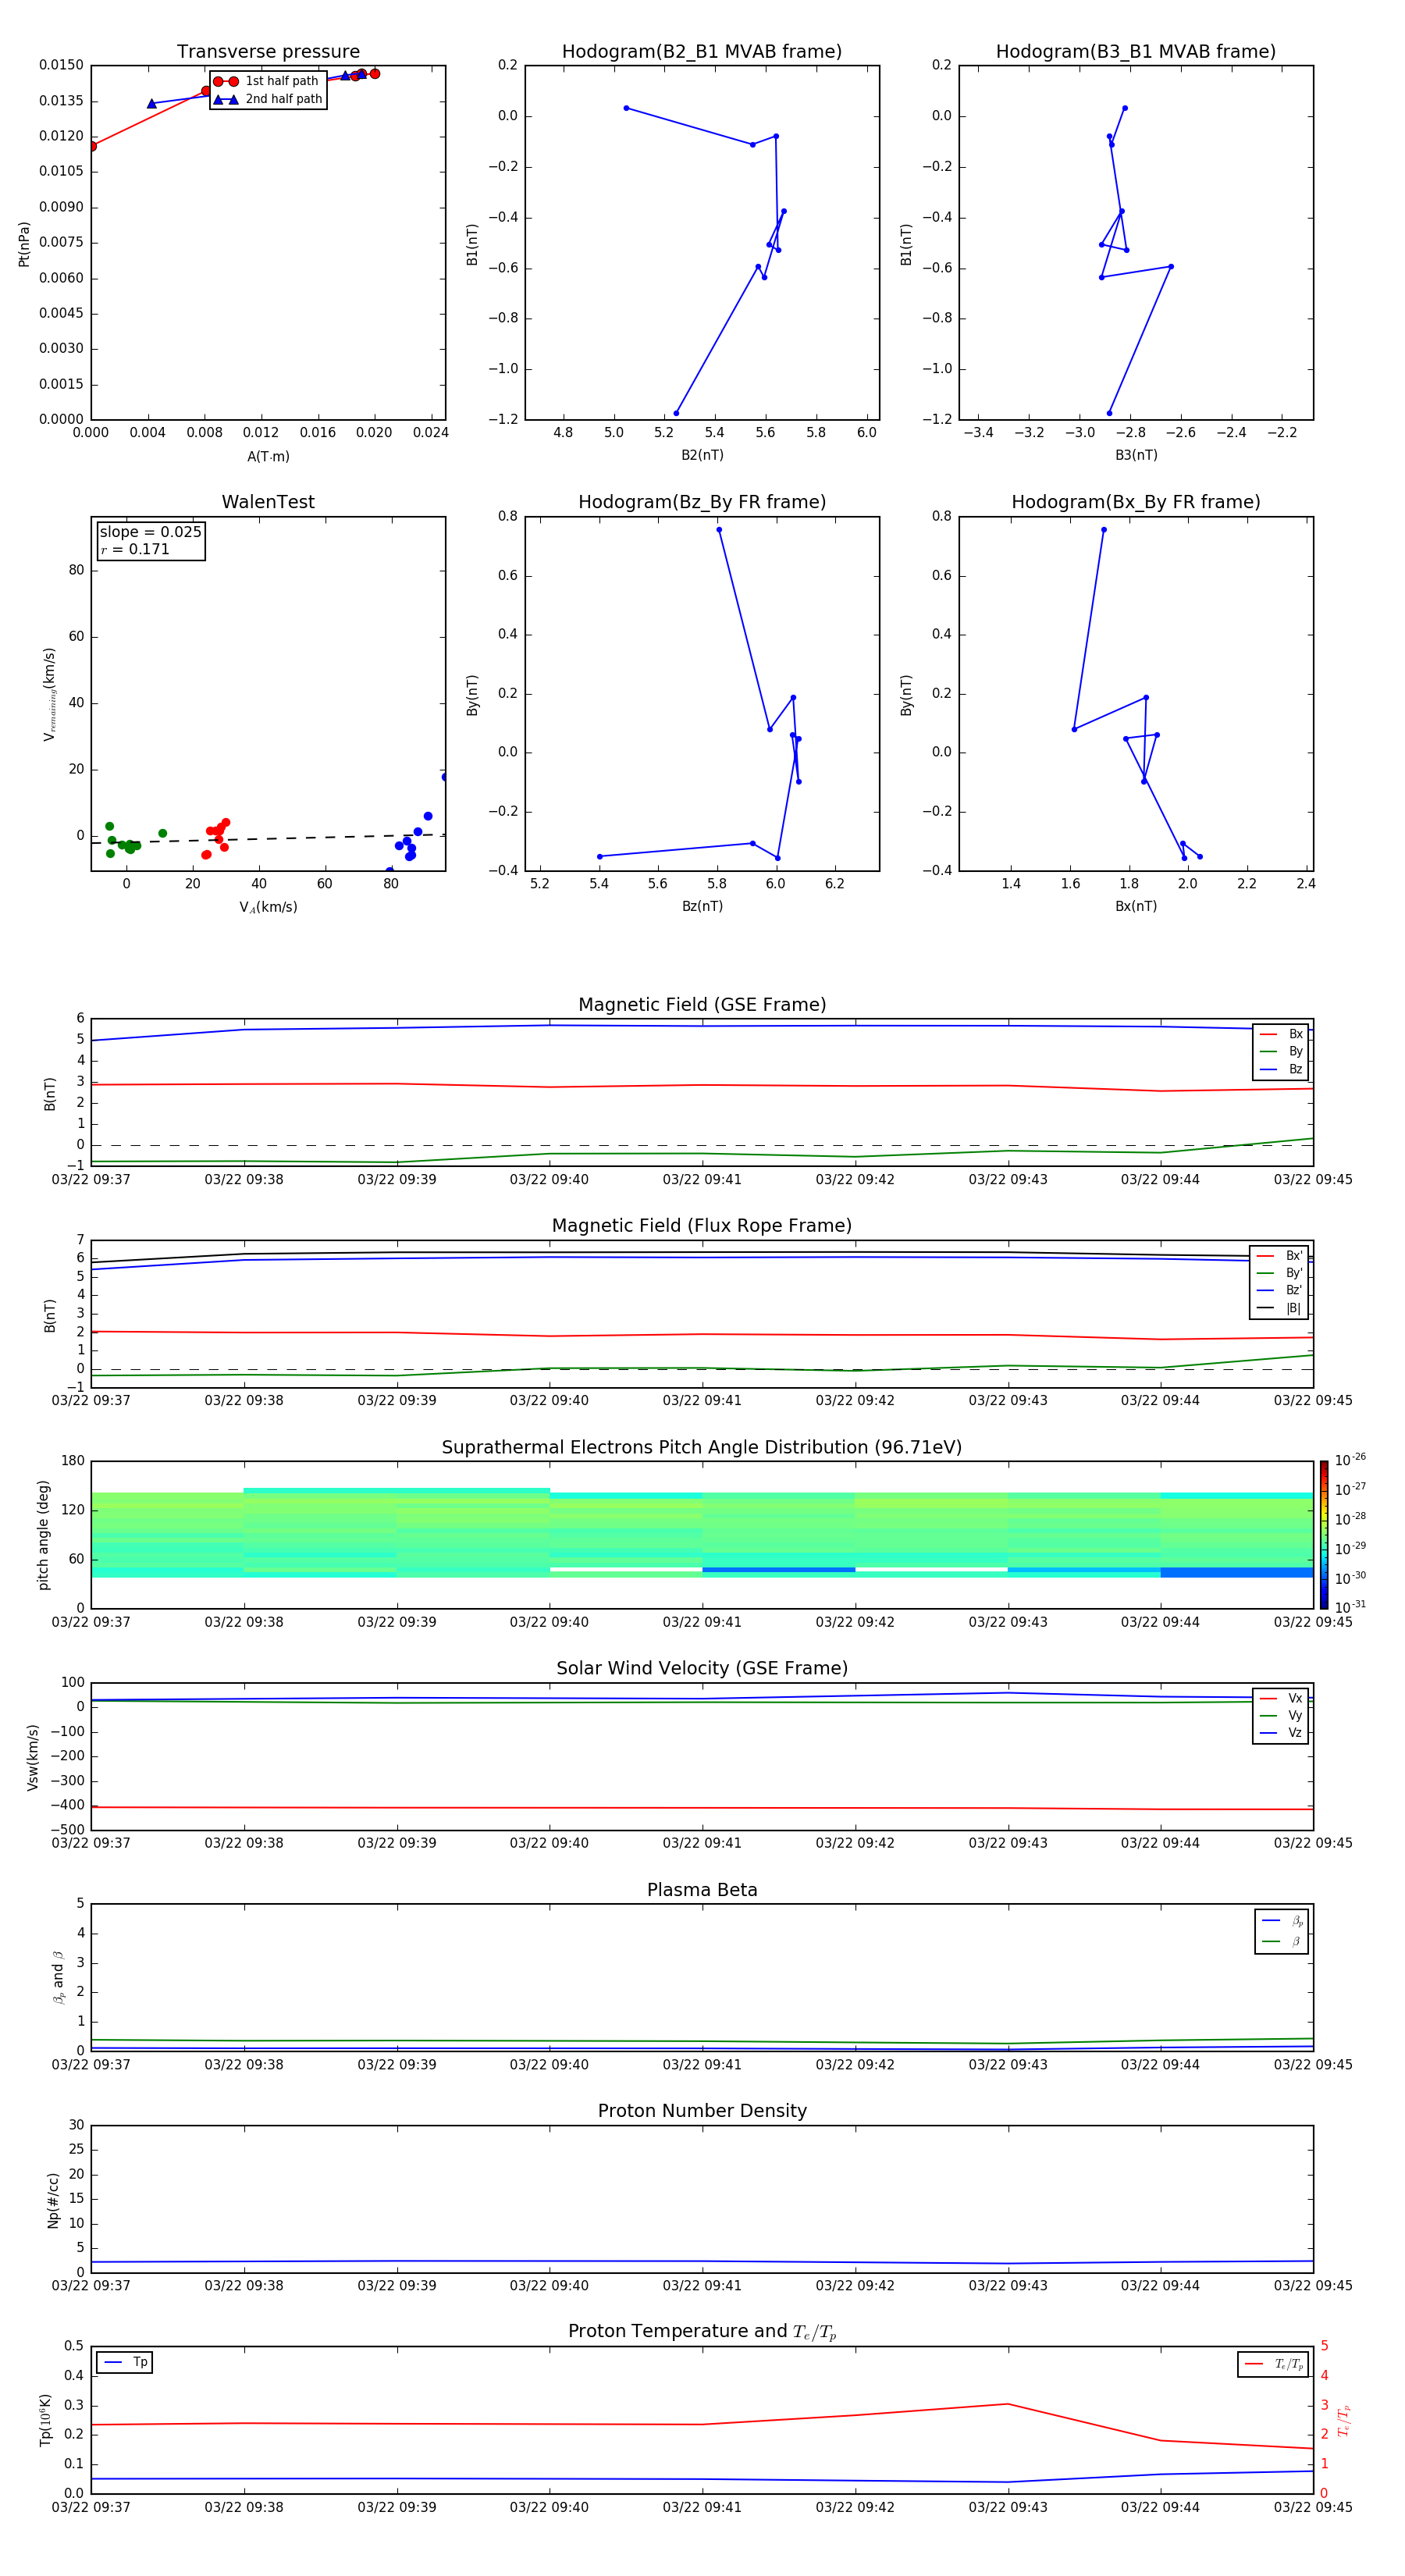Click the 'WalenTest' plot title
The width and height of the screenshot is (1405, 2576).
(x=268, y=502)
